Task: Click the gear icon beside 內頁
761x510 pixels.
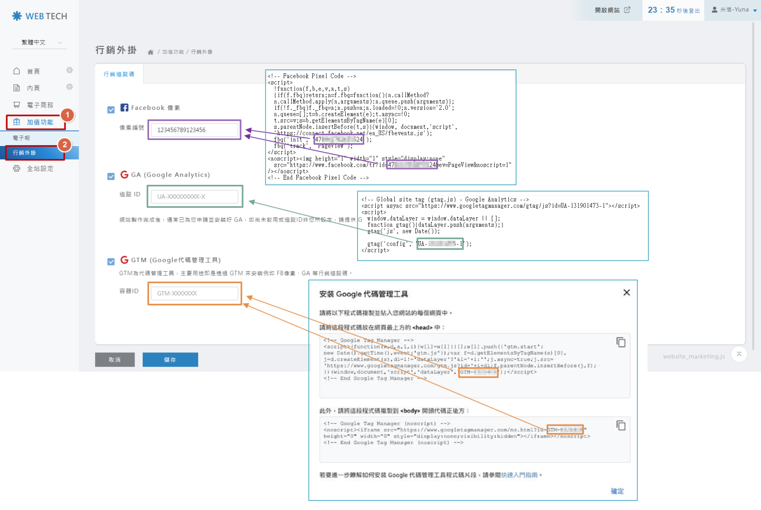Action: click(70, 87)
